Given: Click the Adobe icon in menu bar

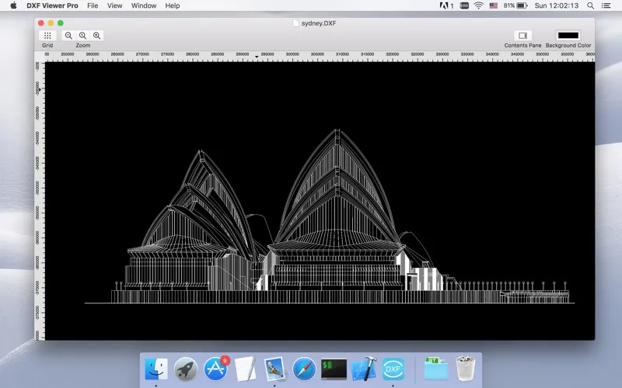Looking at the screenshot, I should click(x=446, y=5).
